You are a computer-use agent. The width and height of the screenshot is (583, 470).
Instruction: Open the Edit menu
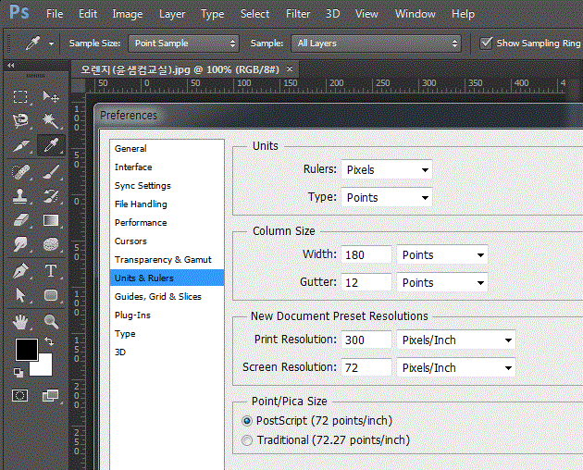(88, 14)
